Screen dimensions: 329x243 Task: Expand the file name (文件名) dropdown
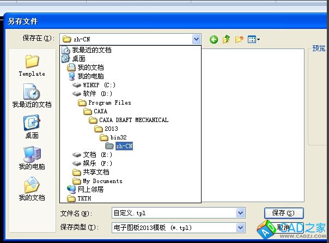click(240, 213)
